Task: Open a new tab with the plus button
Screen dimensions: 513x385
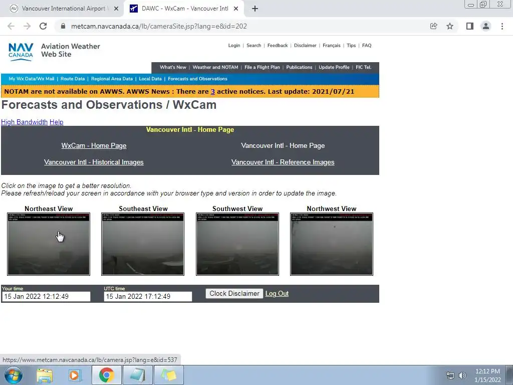Action: click(x=255, y=9)
